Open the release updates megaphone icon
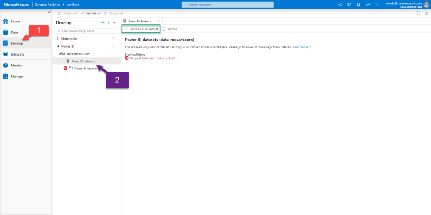Screen dimensions: 431x215 (340, 5)
